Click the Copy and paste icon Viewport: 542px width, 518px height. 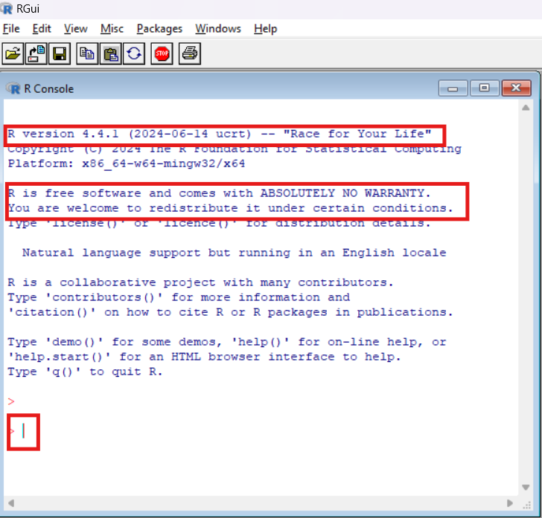(x=134, y=54)
